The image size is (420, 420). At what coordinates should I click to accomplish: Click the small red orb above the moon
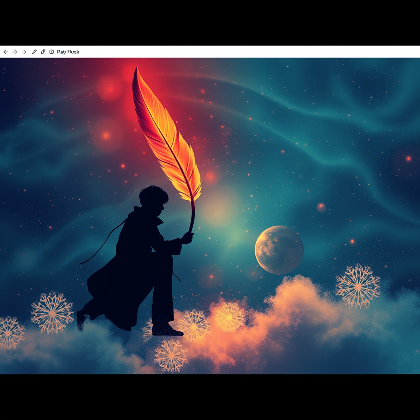321,207
